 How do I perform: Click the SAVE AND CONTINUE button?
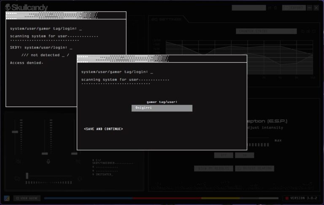(103, 129)
